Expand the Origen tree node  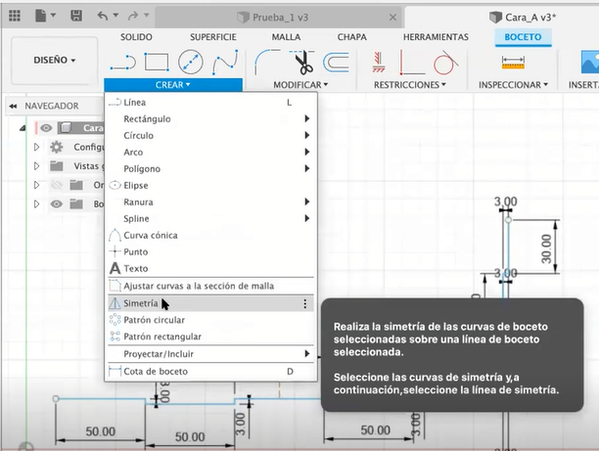[36, 185]
